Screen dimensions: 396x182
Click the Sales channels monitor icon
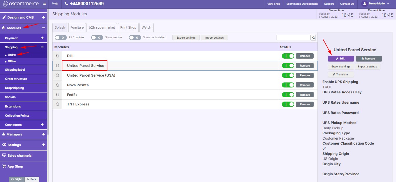click(4, 155)
